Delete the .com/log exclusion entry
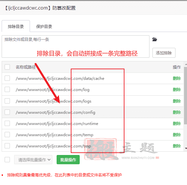 [177, 90]
